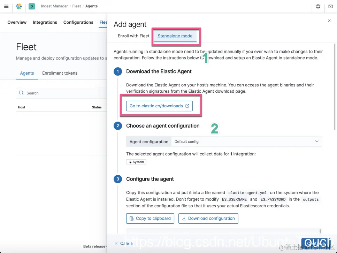The height and width of the screenshot is (253, 337).
Task: Select the Enrollment tokens tab
Action: [x=60, y=73]
